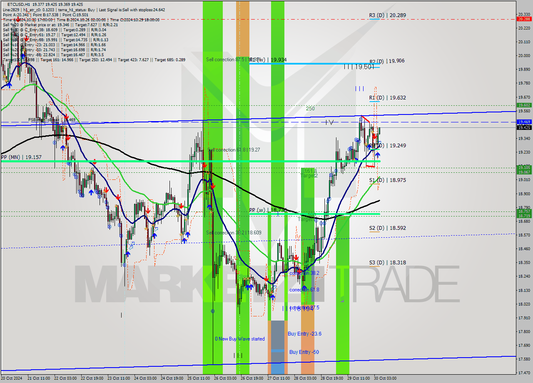Click the 25 Oct 11:00 time axis label
Screen dimensions: 533x383
(198, 378)
